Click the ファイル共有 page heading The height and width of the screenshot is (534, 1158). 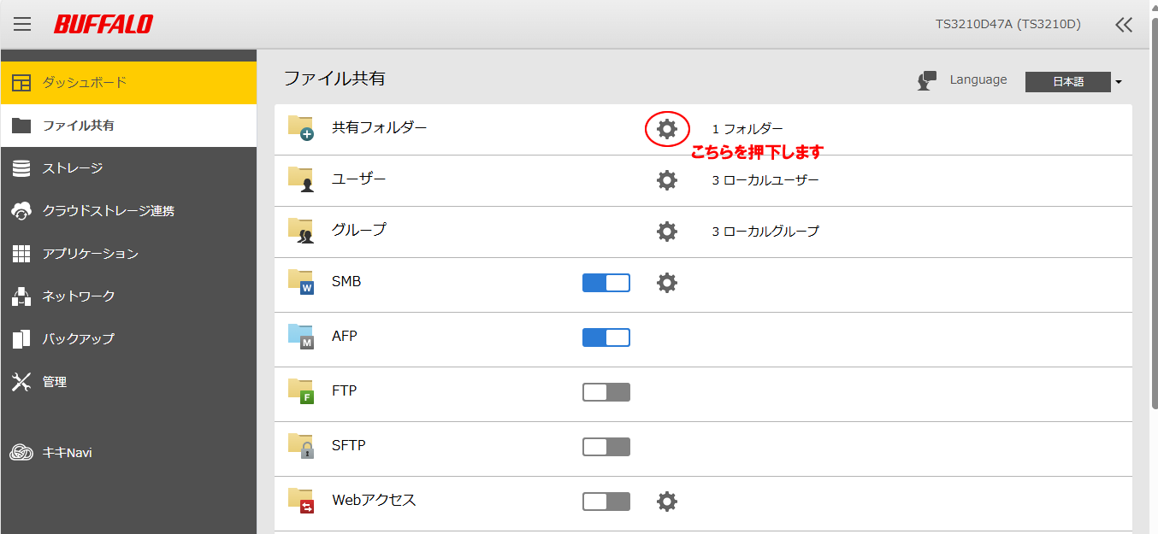334,79
